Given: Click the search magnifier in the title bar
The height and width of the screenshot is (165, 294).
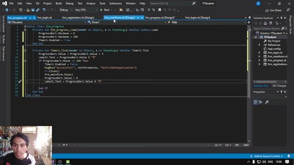Looking at the screenshot, I should pos(194,3).
